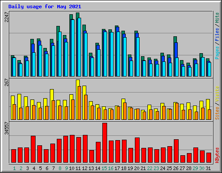Click day 23 on the x-axis
The image size is (222, 173).
tap(156, 168)
